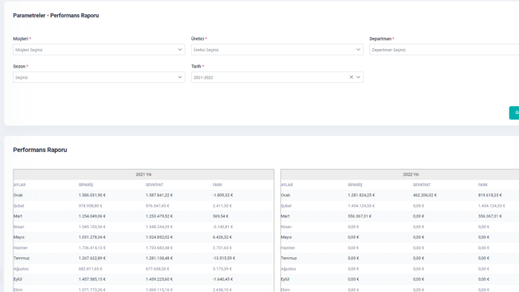Select the Mayıs month cell in the 2021 table
Viewport: 519px width, 292px height.
[x=19, y=237]
